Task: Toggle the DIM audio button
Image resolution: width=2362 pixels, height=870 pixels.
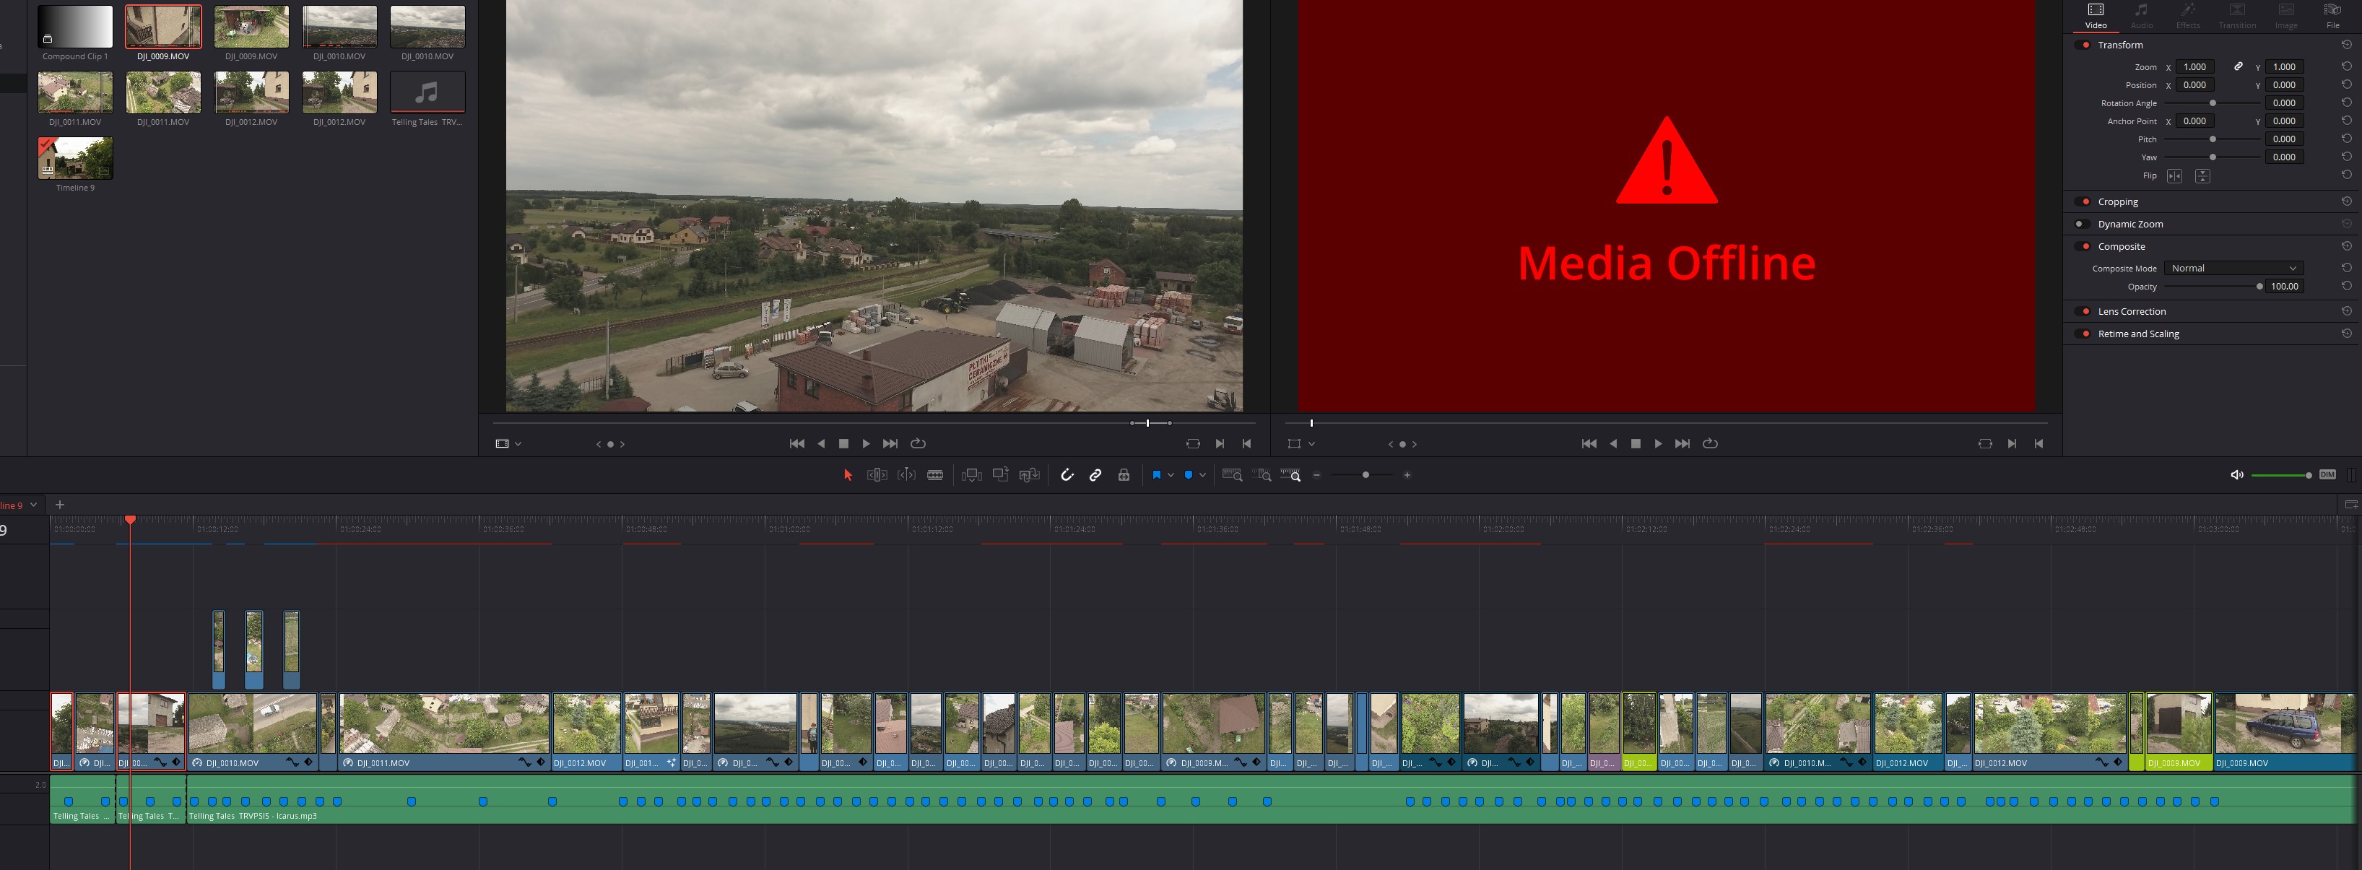Action: coord(2327,475)
